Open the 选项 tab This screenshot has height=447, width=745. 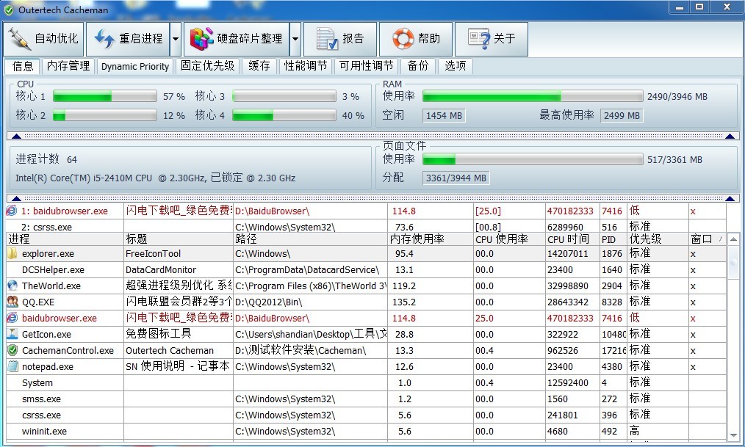point(456,66)
